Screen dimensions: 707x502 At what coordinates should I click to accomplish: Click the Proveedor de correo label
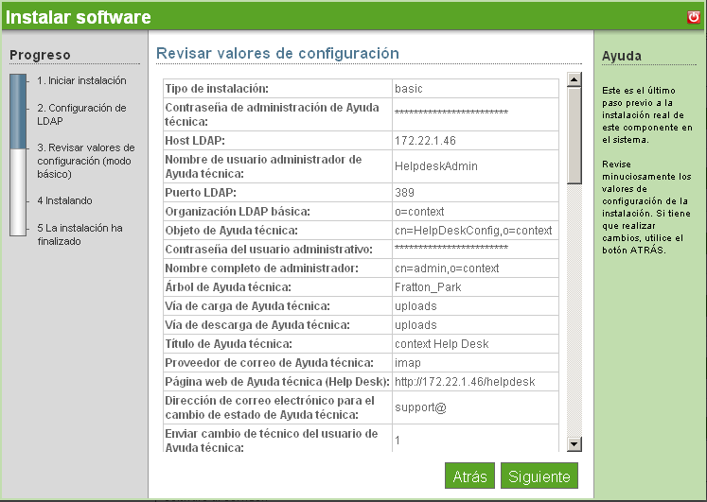click(x=269, y=363)
